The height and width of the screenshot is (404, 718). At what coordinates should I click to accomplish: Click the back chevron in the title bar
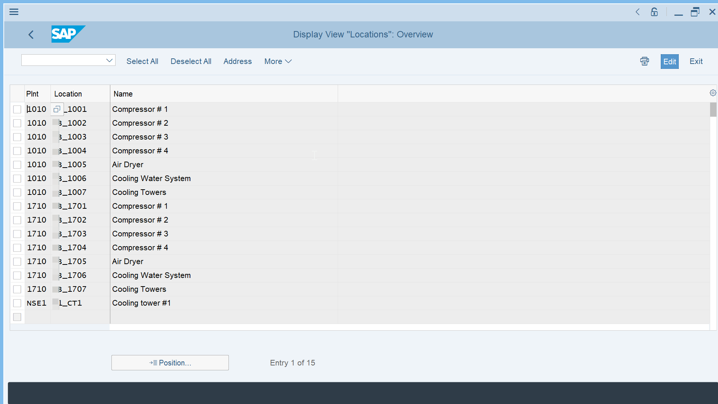point(638,12)
